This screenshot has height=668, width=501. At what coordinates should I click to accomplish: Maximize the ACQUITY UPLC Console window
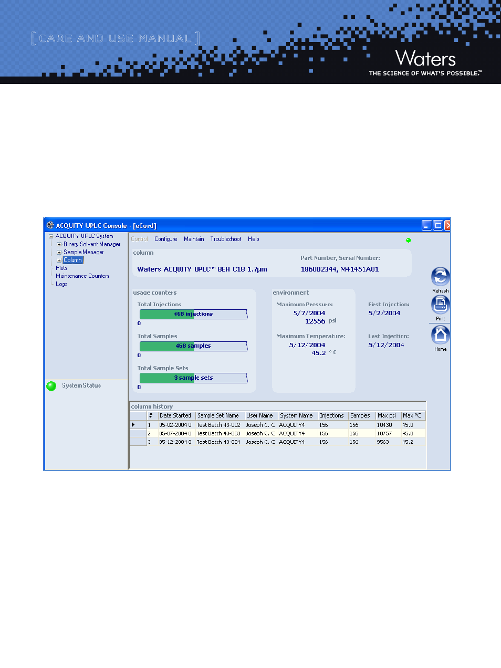438,225
